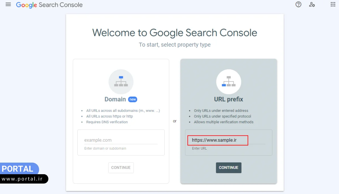Click the "Requires DNS verification" bullet
339x194 pixels.
(107, 122)
